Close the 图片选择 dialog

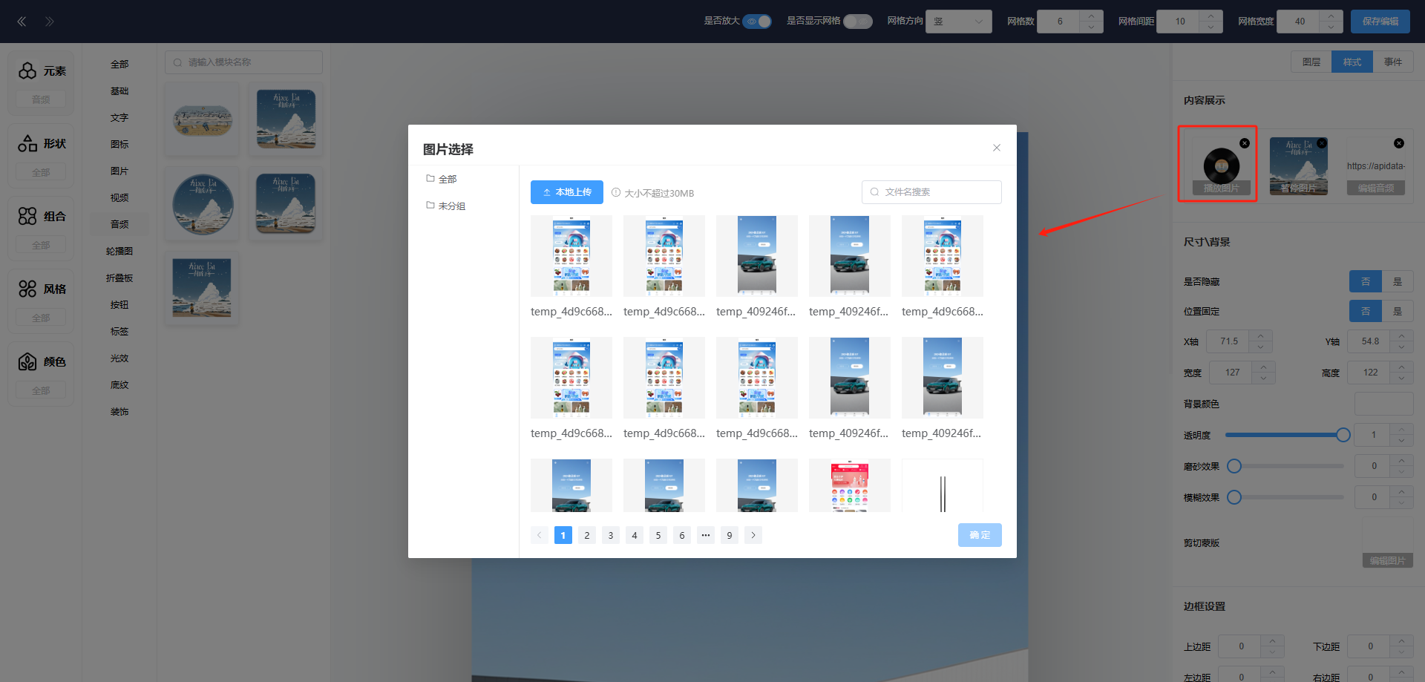tap(997, 148)
